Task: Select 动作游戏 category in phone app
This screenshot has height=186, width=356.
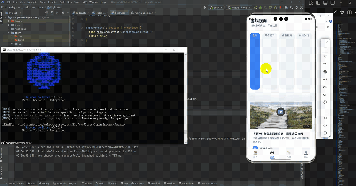Action: pyautogui.click(x=270, y=61)
